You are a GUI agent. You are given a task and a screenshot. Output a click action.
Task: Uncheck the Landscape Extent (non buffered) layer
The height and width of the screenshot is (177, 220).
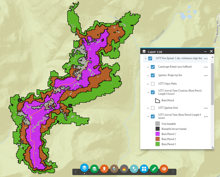tap(153, 67)
